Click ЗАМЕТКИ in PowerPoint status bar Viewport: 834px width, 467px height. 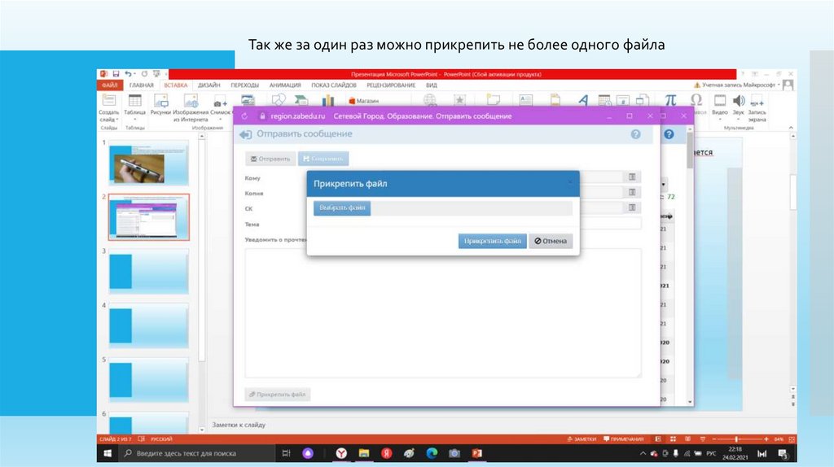[582, 439]
